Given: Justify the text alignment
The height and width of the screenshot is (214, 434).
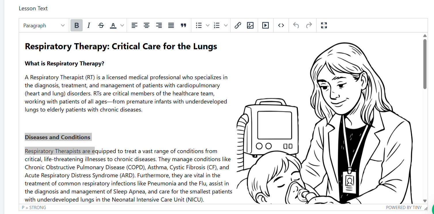Looking at the screenshot, I should [x=171, y=25].
